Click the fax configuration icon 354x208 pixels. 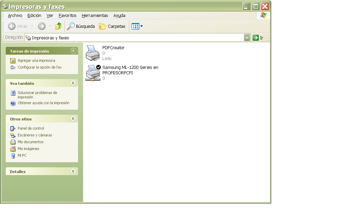pos(13,68)
